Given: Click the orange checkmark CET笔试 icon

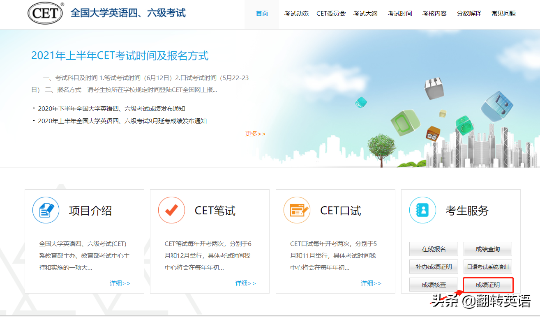Looking at the screenshot, I should click(172, 210).
